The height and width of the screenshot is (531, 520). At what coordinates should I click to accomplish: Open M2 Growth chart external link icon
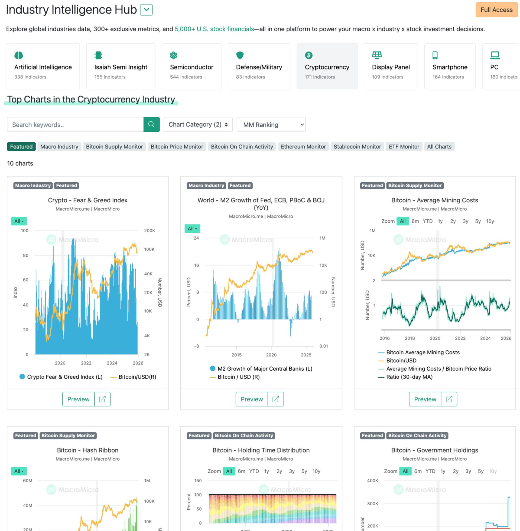click(x=275, y=399)
